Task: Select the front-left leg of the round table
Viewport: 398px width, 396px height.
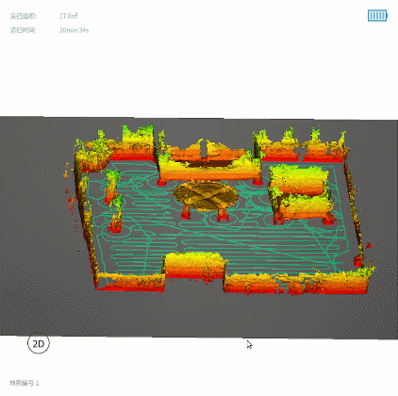Action: point(186,213)
